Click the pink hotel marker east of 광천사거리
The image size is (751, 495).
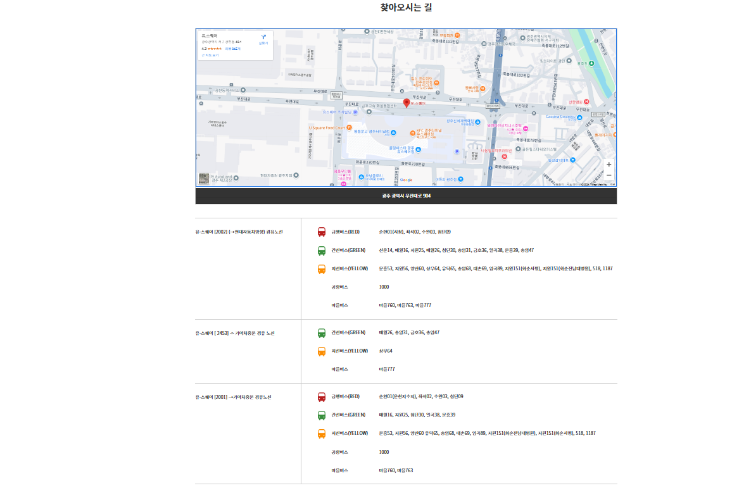(x=526, y=128)
